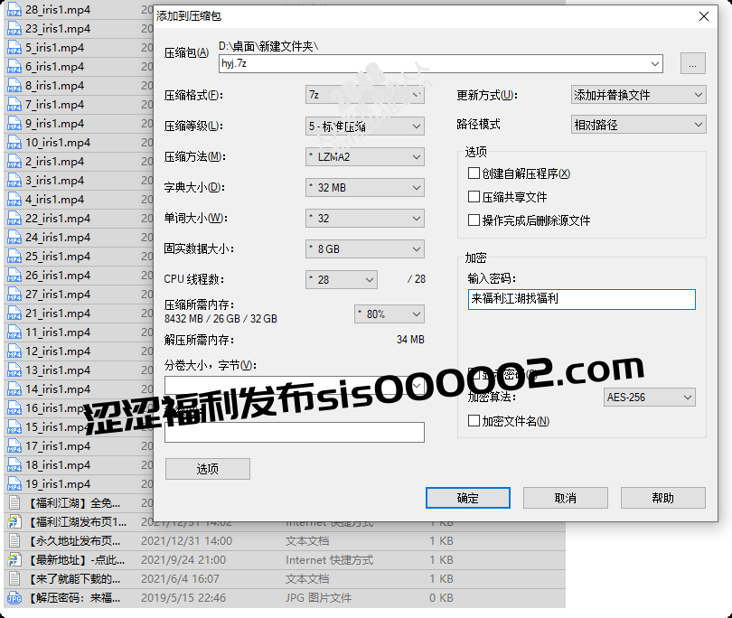Click the video icon of 11_iris1.mp4
Image resolution: width=732 pixels, height=618 pixels.
pyautogui.click(x=14, y=332)
